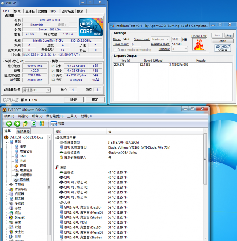Click the 網路 network tree item icon

(x=11, y=213)
